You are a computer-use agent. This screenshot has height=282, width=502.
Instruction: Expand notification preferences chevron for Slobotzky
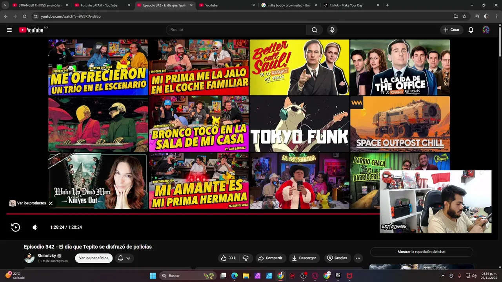click(128, 258)
